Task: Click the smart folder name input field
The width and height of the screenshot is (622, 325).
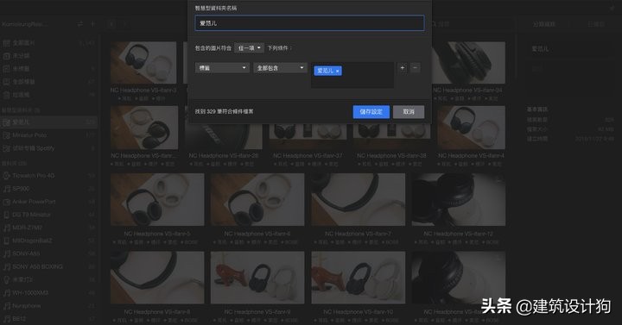Action: point(309,23)
